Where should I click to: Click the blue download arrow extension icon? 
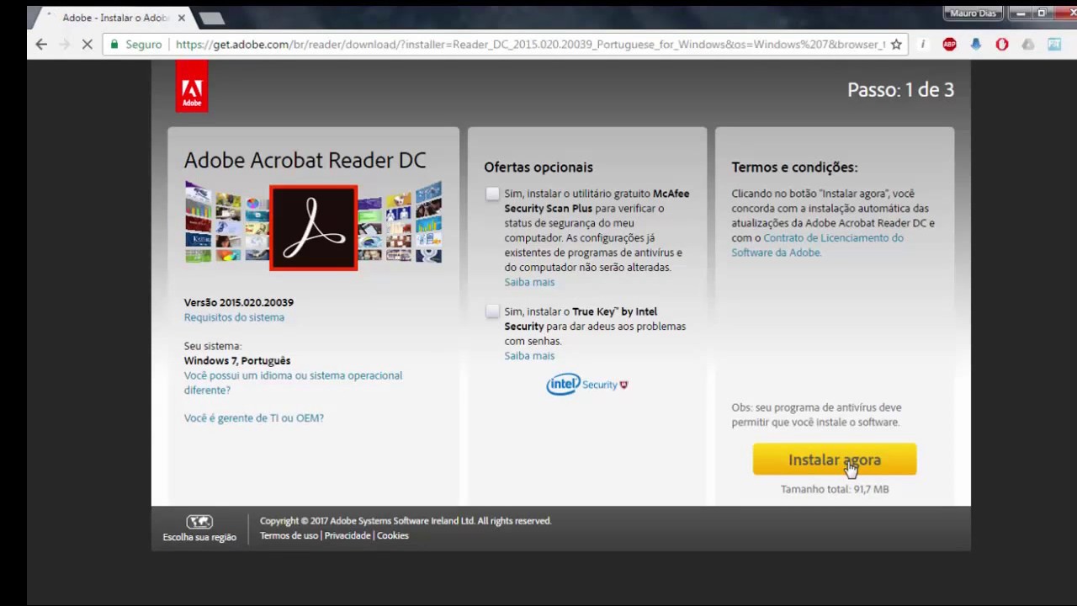tap(975, 45)
